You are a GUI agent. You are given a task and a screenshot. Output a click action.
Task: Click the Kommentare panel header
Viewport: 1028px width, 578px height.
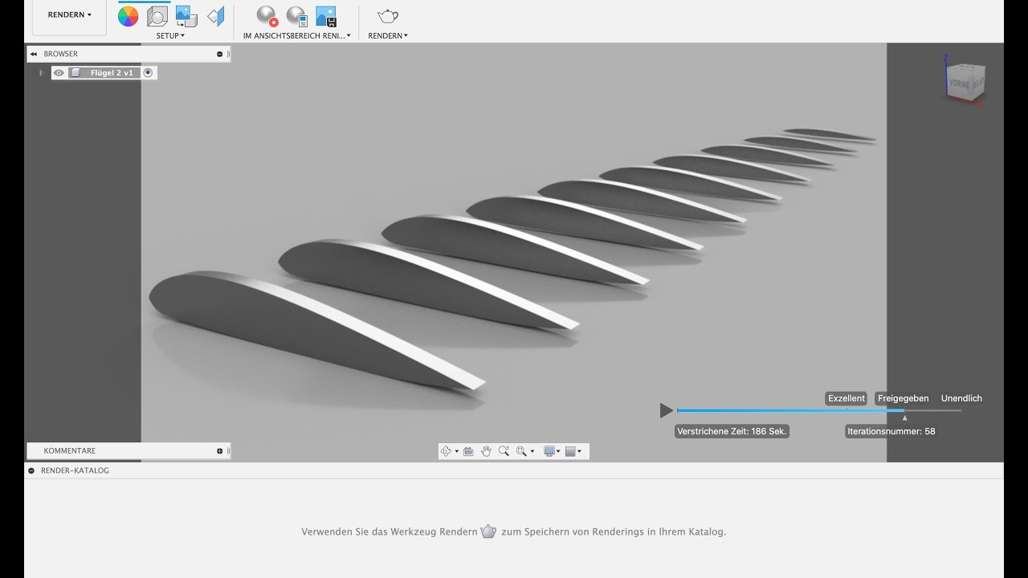point(127,450)
